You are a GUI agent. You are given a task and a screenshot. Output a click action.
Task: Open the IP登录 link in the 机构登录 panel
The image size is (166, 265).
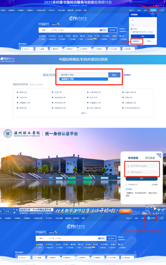pyautogui.click(x=149, y=41)
